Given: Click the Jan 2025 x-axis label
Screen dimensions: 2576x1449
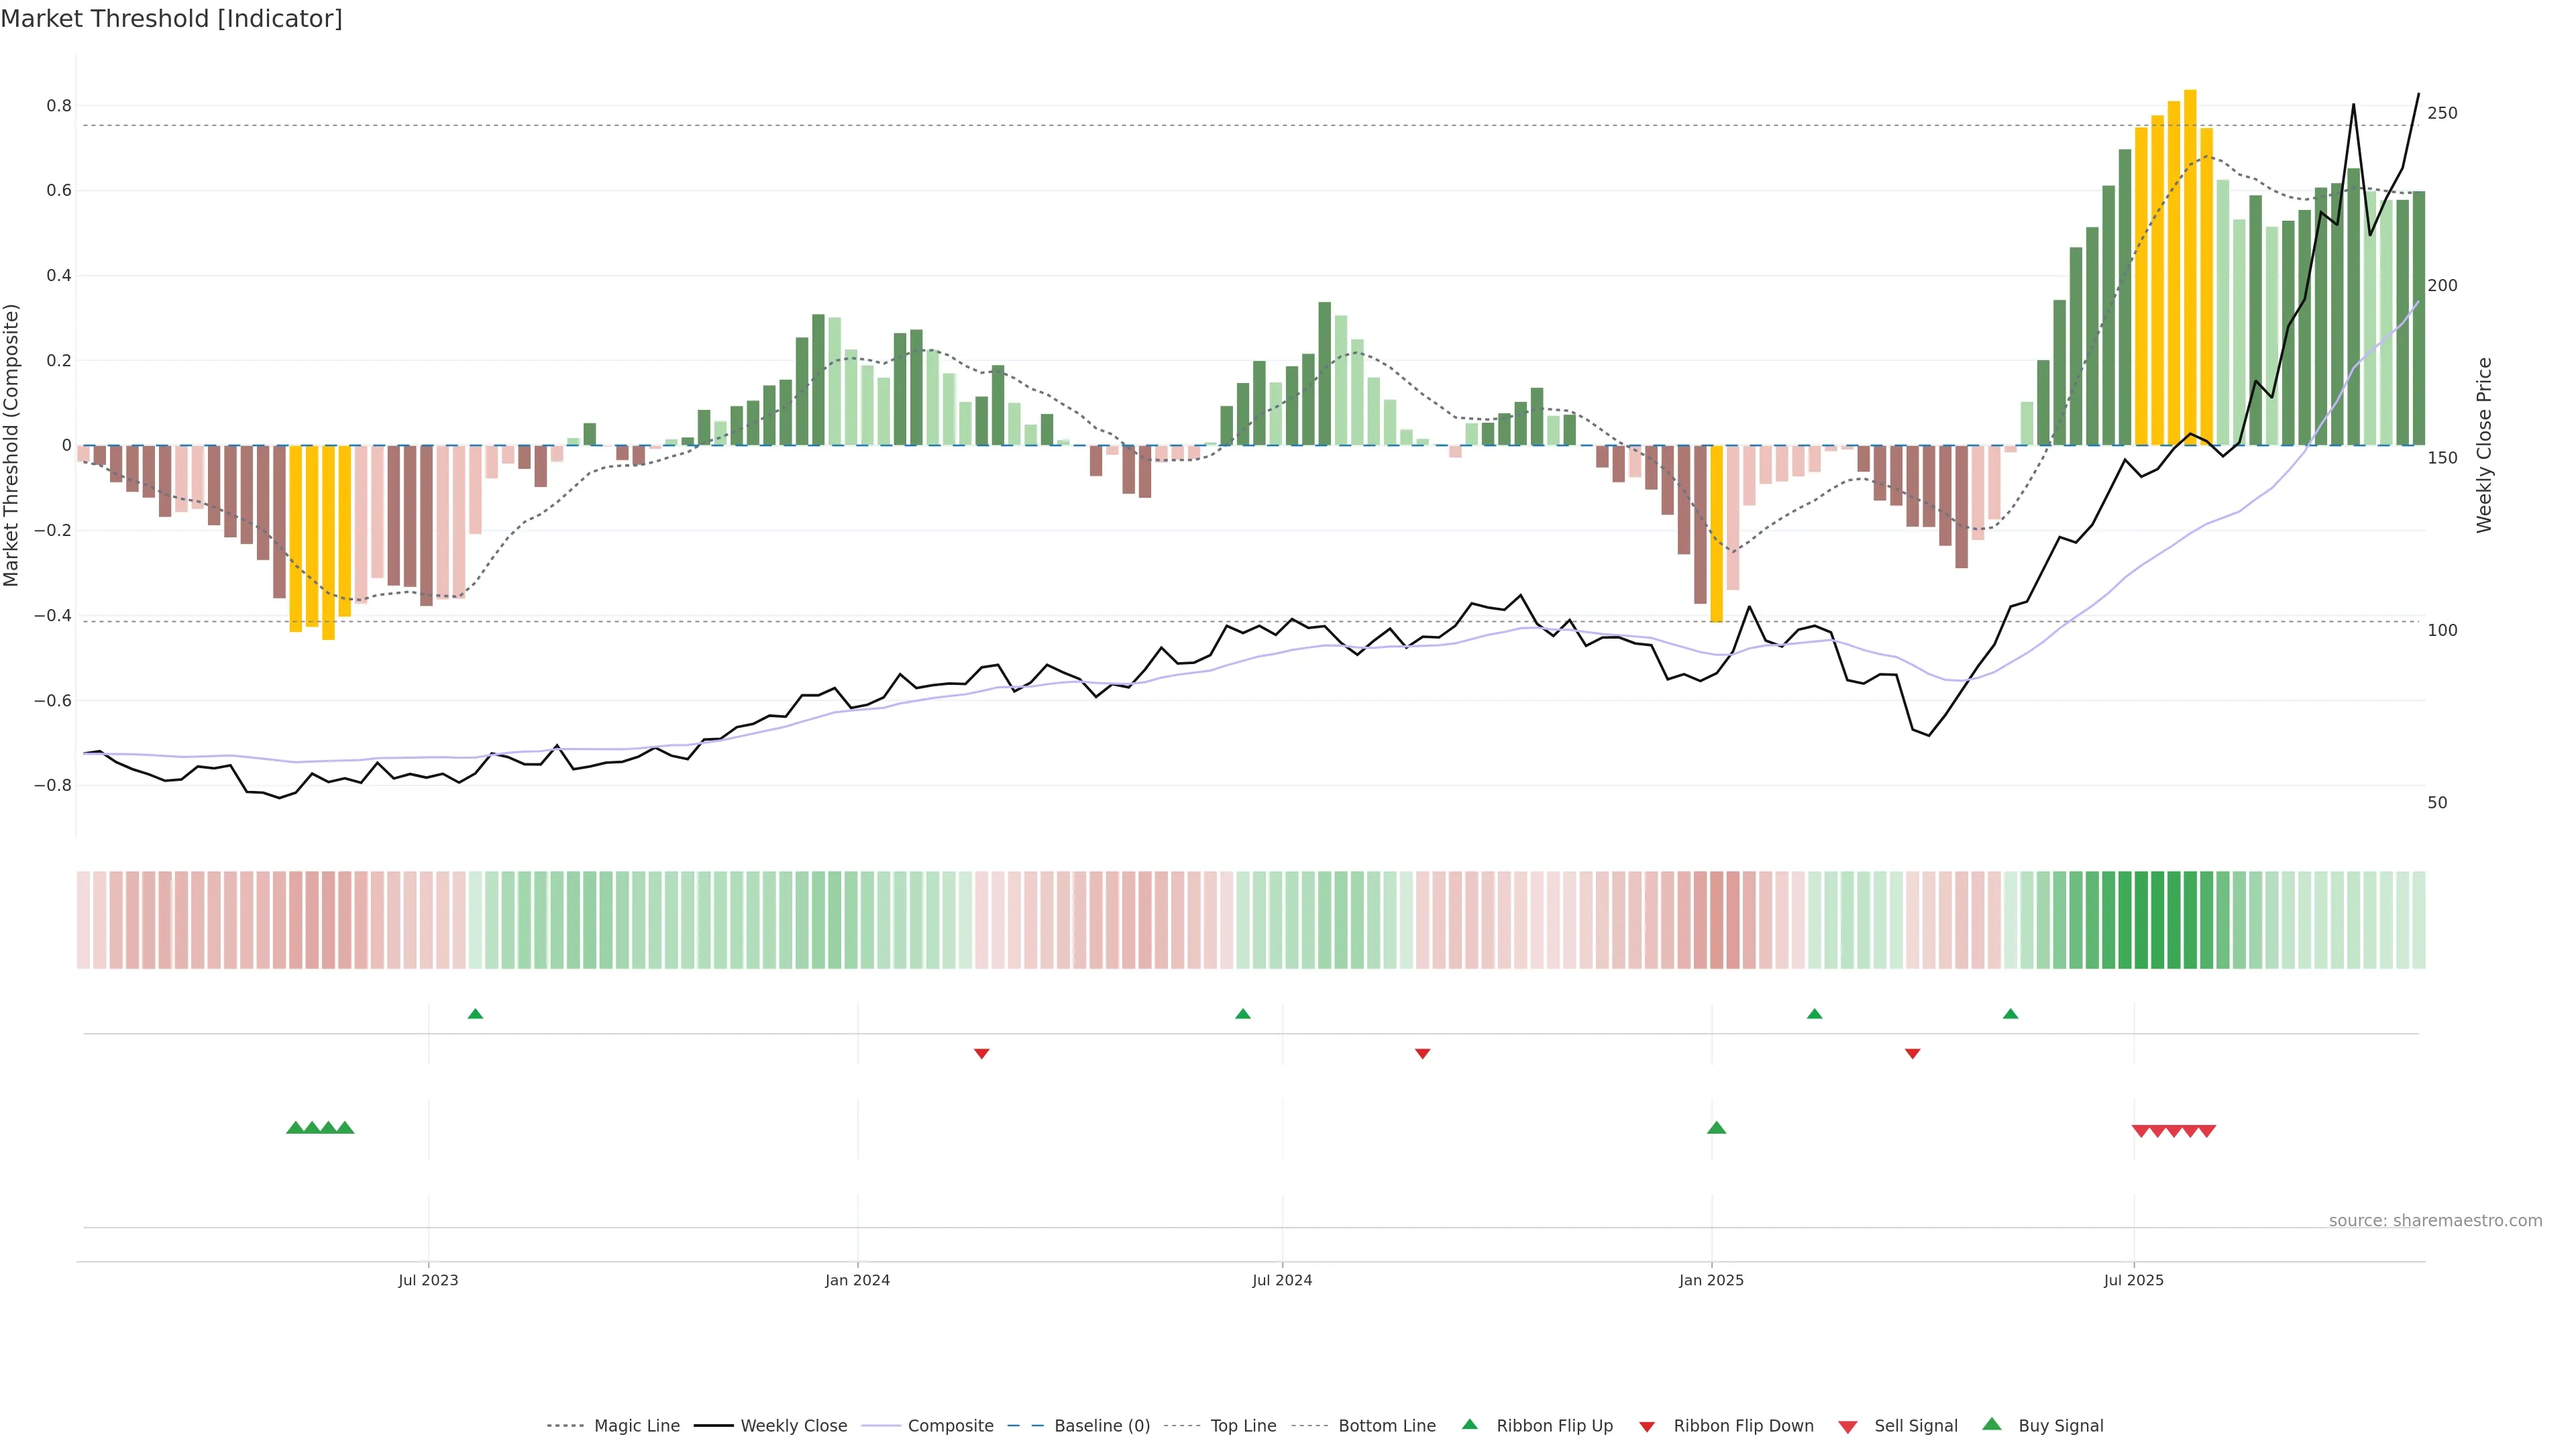Looking at the screenshot, I should pyautogui.click(x=1711, y=1280).
